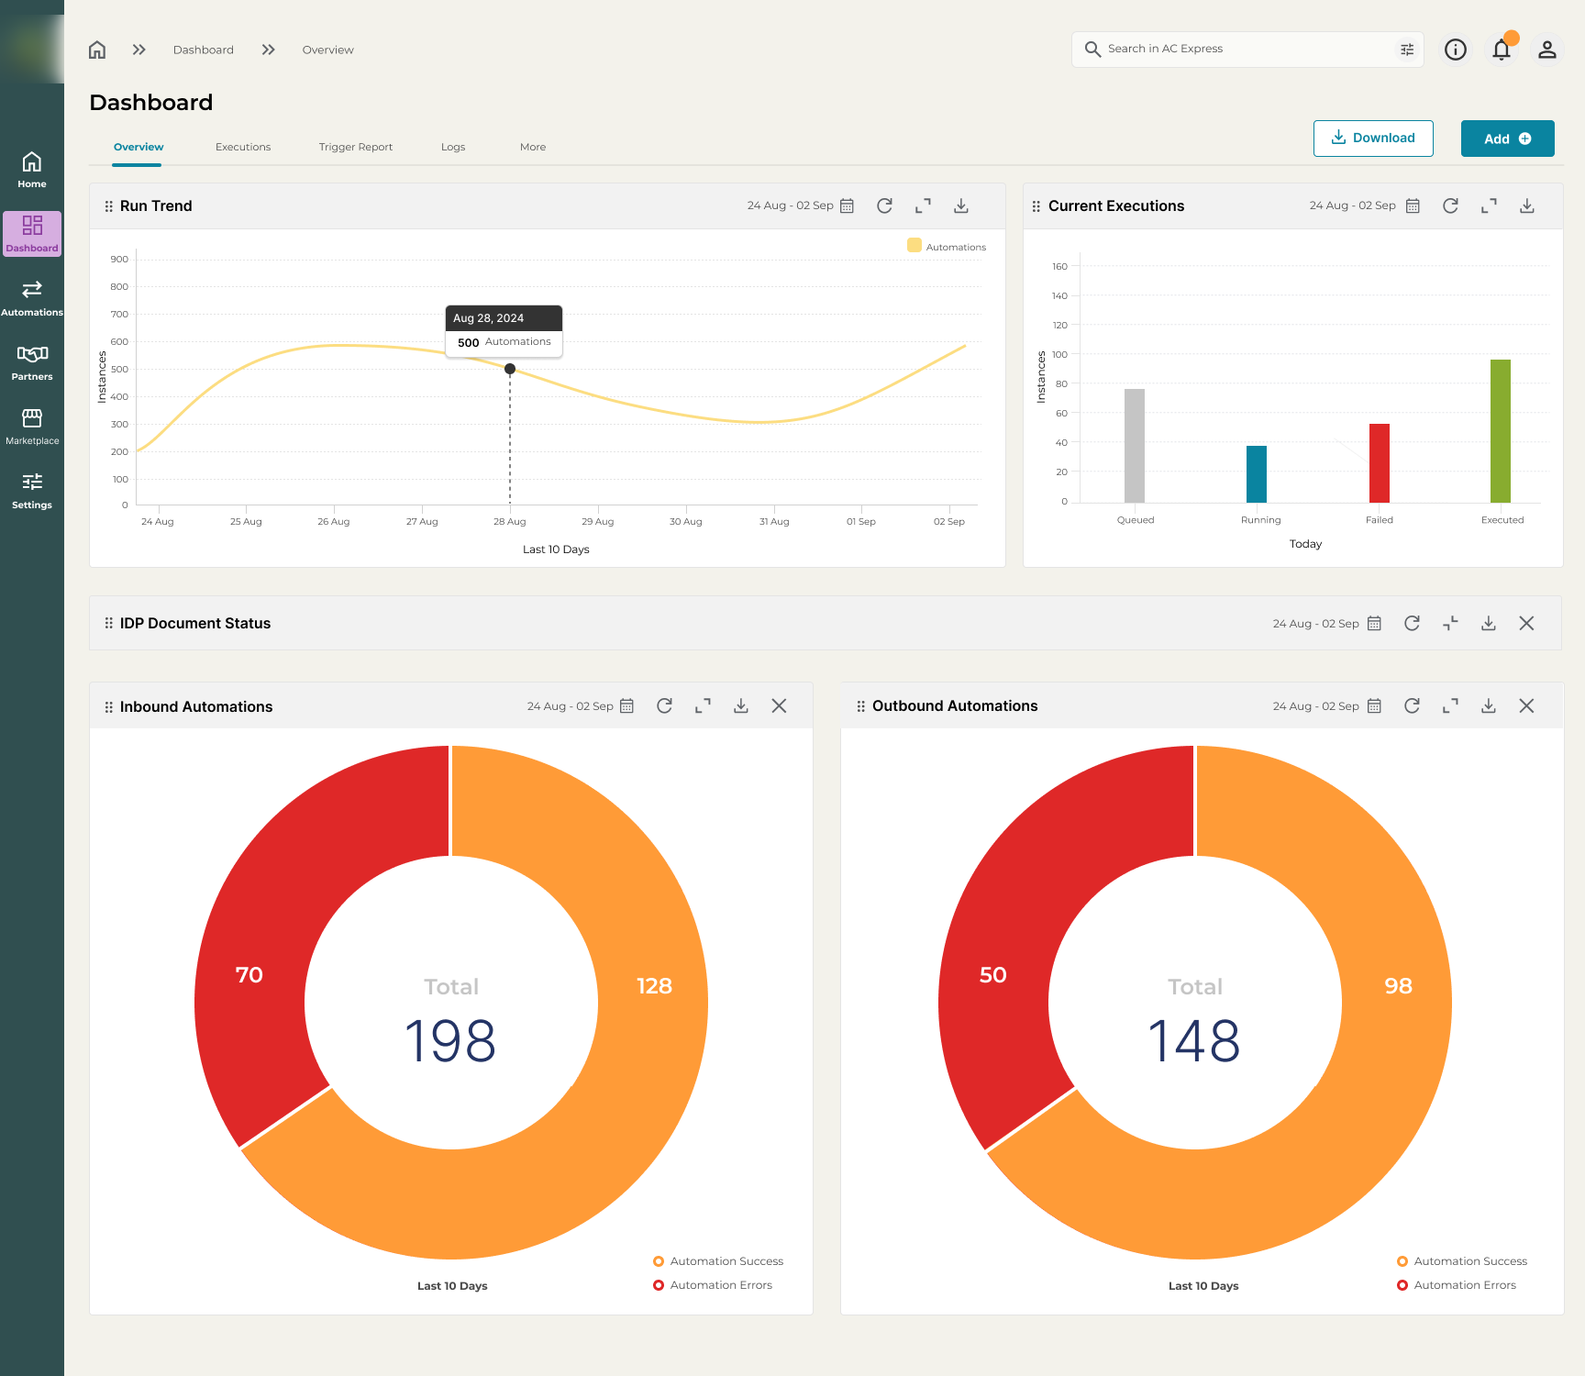The width and height of the screenshot is (1585, 1376).
Task: Click the Download button
Action: click(x=1373, y=139)
